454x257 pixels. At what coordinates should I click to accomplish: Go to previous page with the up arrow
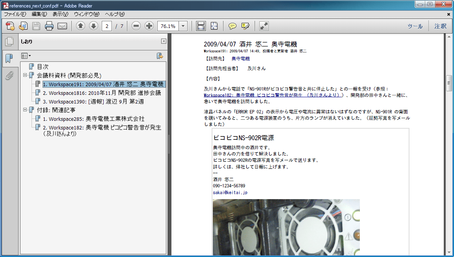pos(80,26)
